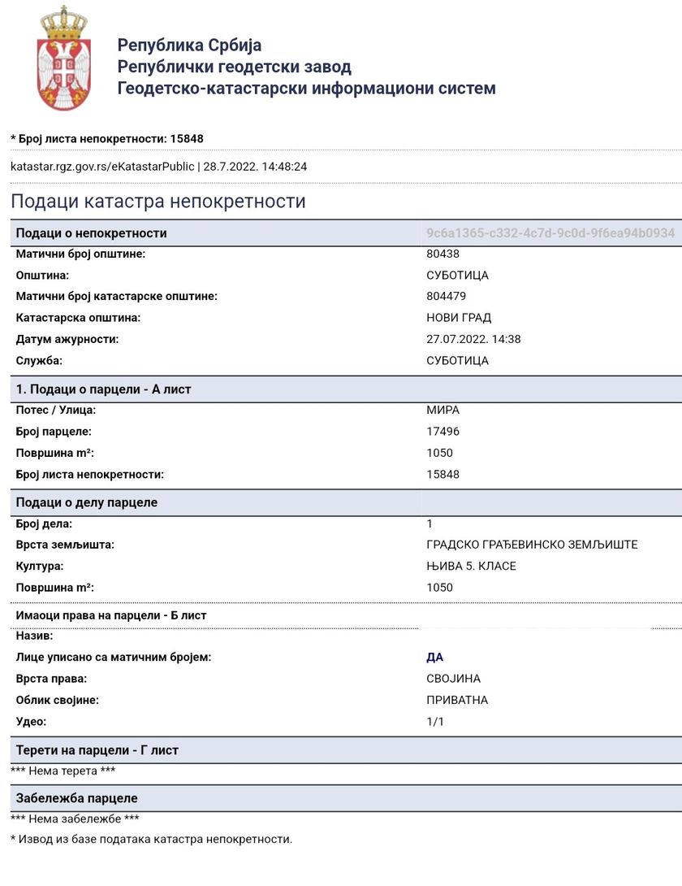682x886 pixels.
Task: Open the katastar.rgz.gov.rs/eKatastarPublic URL
Action: (102, 167)
